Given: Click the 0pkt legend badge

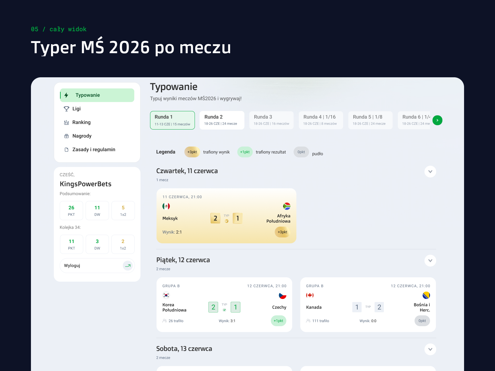Looking at the screenshot, I should click(301, 152).
